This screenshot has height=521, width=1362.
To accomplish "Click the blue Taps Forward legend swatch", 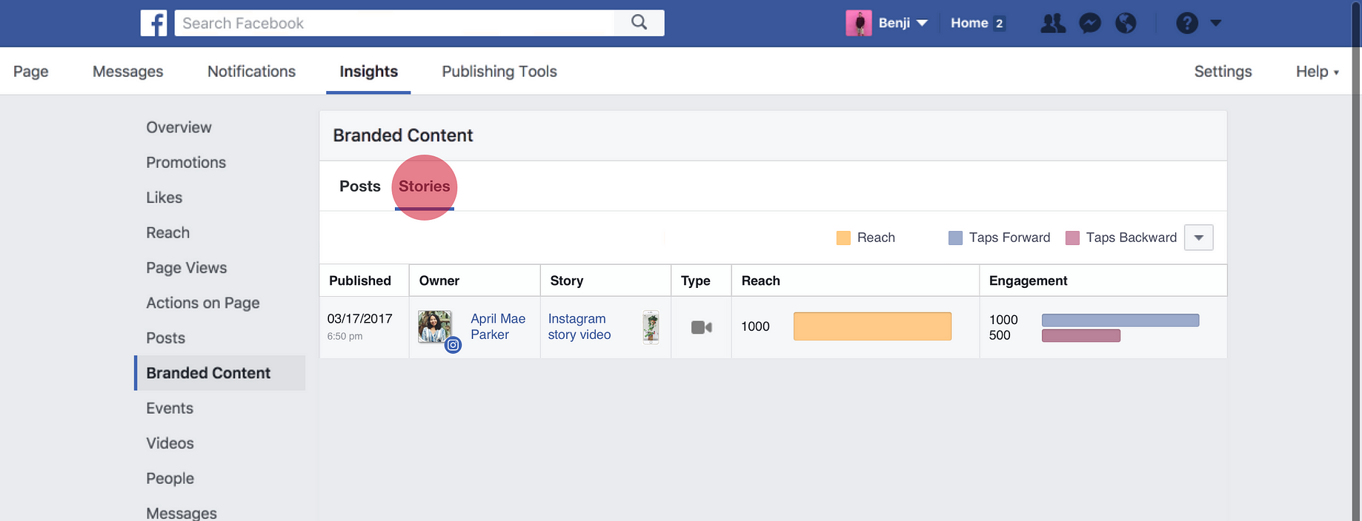I will click(955, 238).
